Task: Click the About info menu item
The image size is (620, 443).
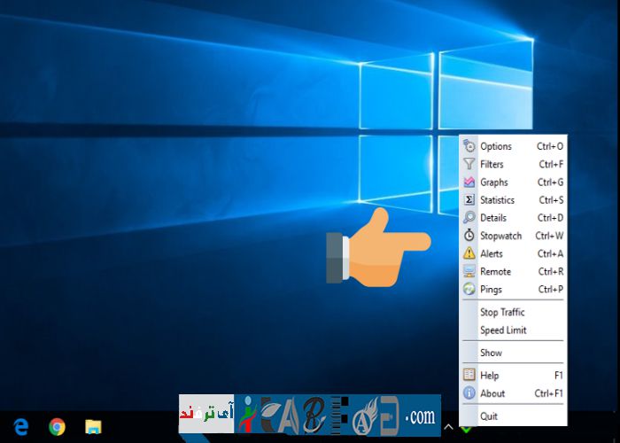Action: click(x=492, y=393)
